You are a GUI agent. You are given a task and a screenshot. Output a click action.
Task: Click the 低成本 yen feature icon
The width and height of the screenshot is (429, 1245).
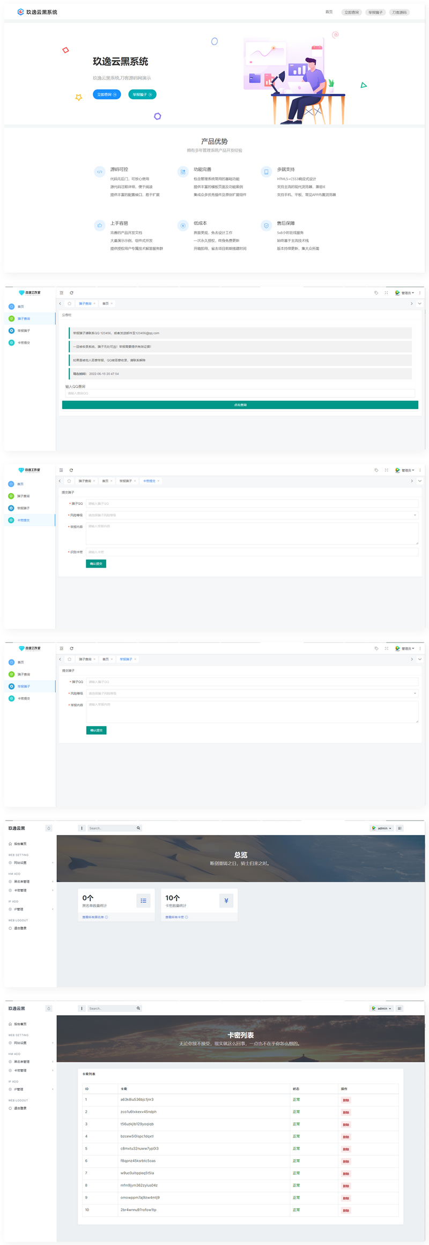183,226
